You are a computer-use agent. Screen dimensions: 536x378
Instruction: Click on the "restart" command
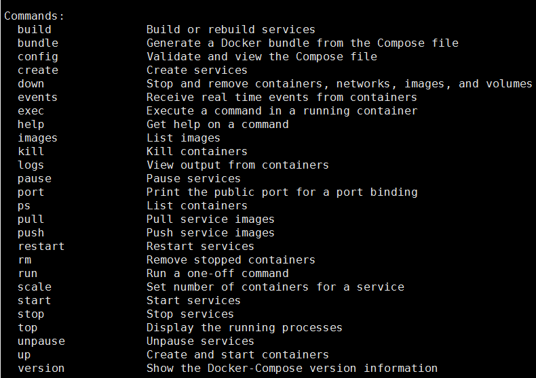click(41, 247)
